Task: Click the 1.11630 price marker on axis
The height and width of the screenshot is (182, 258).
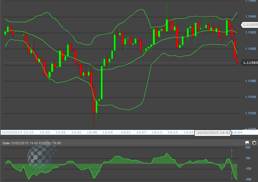Action: coord(249,24)
